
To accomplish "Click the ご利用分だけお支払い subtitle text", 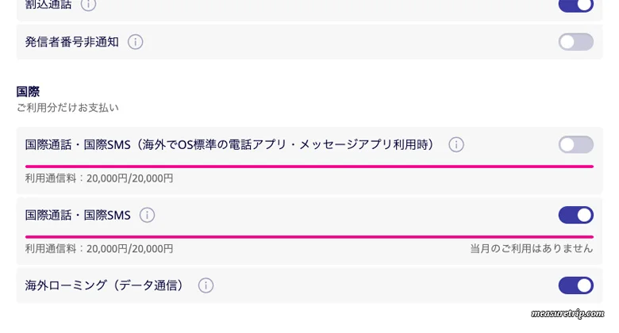I will click(67, 108).
